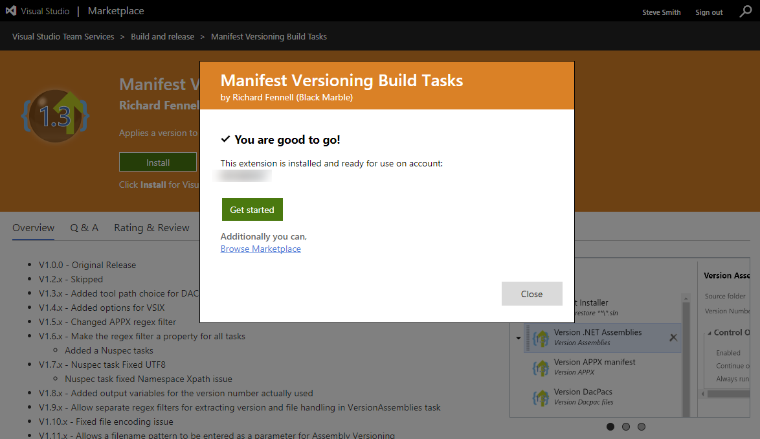Remove Version .NET Assemblies task with X icon
This screenshot has width=760, height=439.
pos(673,337)
